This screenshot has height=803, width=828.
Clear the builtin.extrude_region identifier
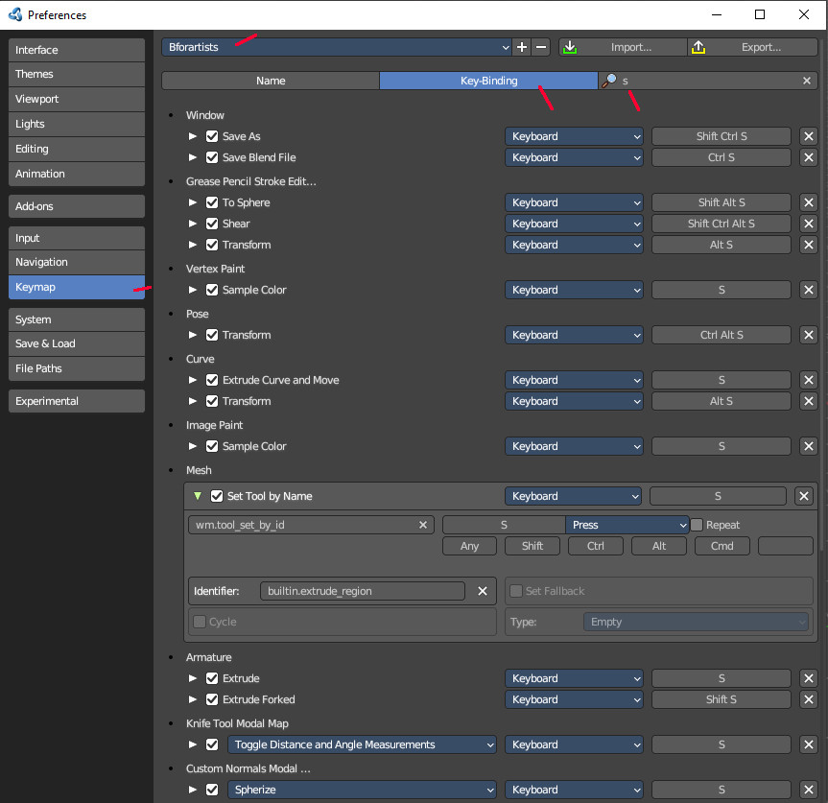tap(482, 591)
